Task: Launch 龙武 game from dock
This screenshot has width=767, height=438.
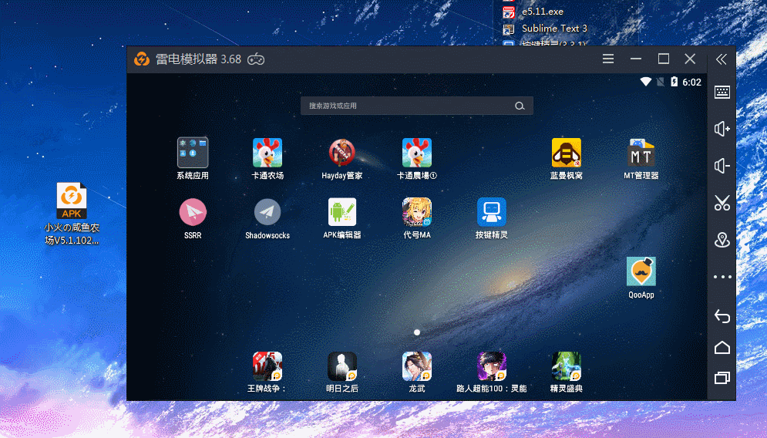Action: tap(417, 366)
